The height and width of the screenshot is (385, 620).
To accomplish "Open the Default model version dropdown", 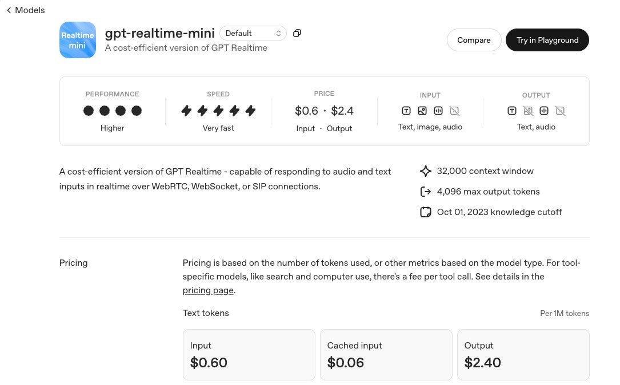I will 253,33.
